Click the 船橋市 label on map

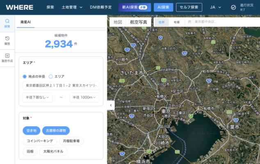209,109
